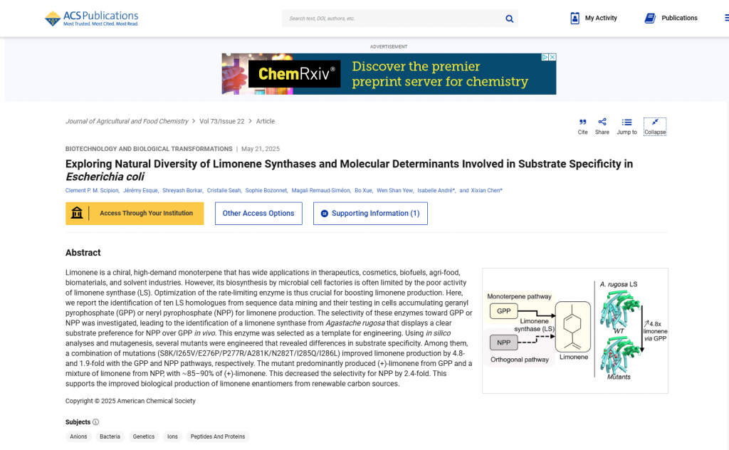Click Other Access Options button
Viewport: 729px width, 450px height.
click(258, 214)
